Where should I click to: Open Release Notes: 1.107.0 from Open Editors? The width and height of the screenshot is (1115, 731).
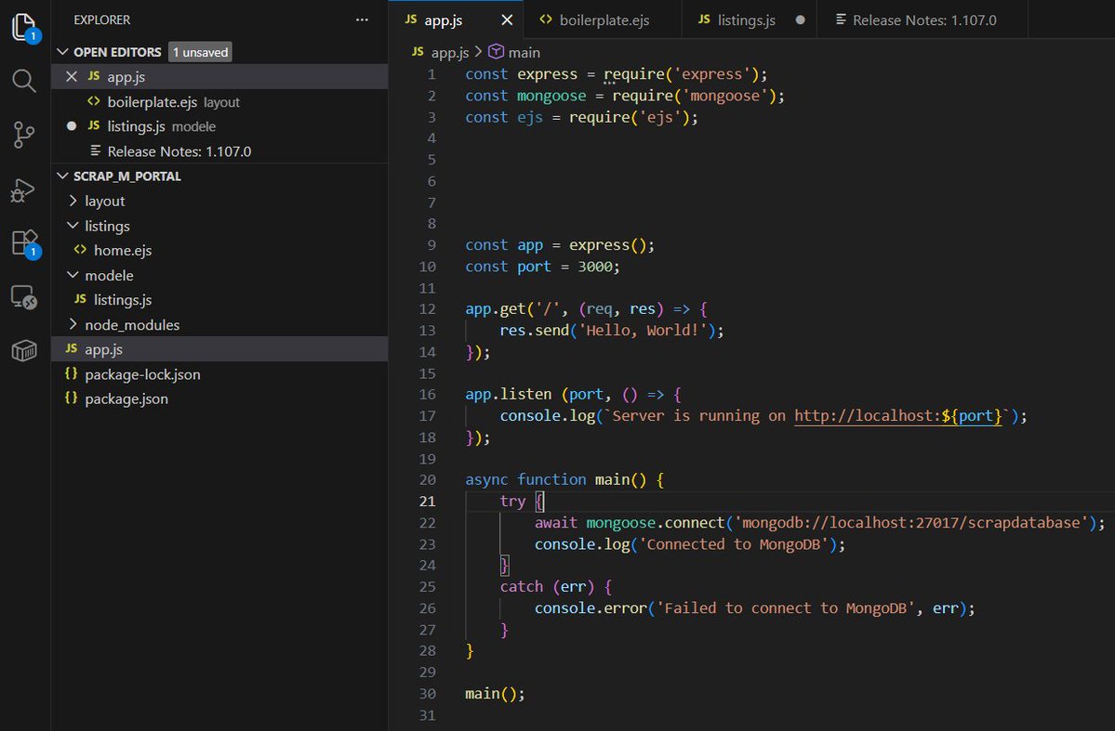click(x=219, y=150)
